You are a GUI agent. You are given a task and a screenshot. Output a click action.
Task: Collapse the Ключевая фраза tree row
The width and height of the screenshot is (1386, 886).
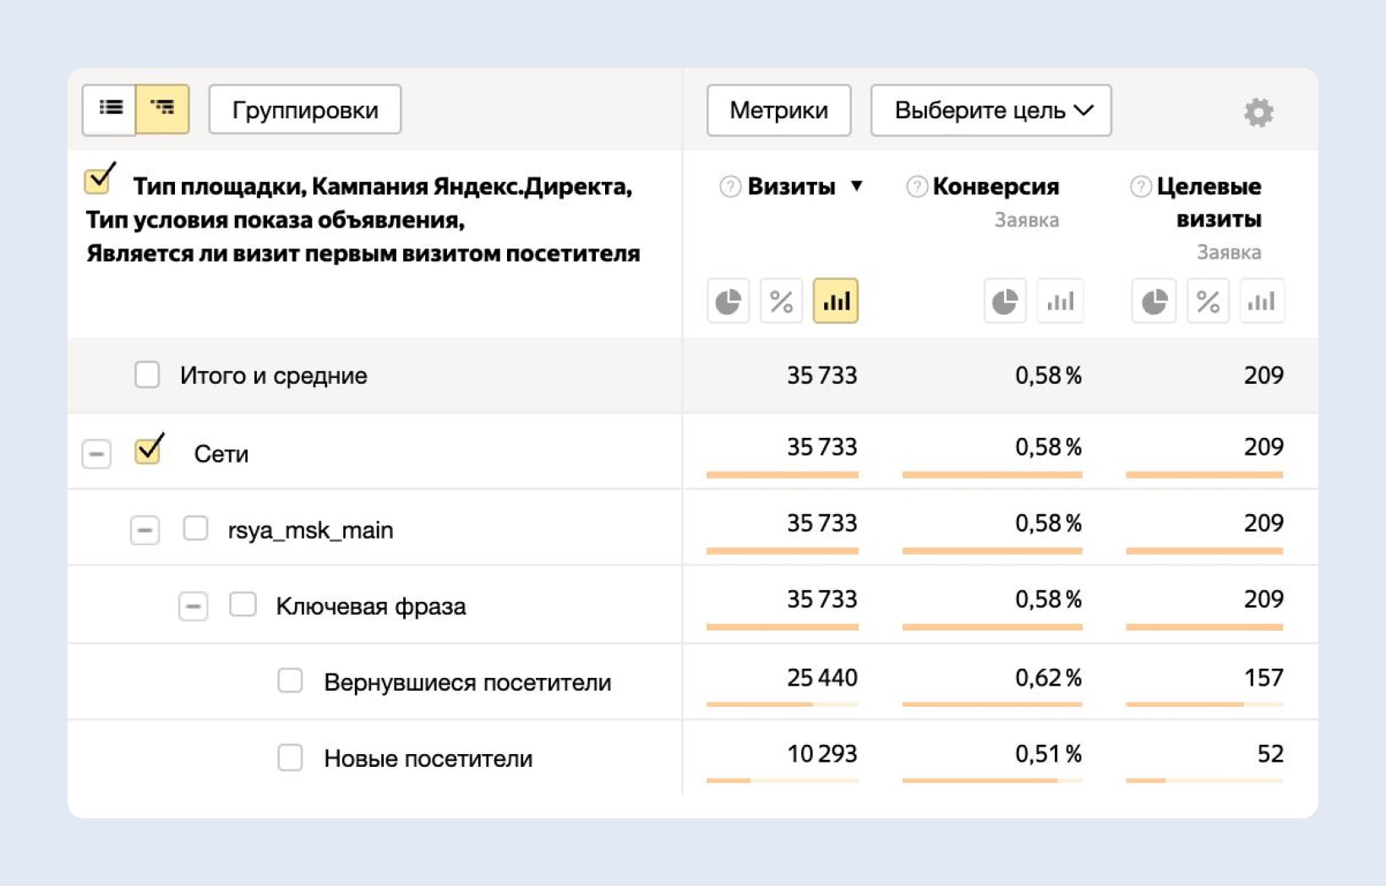click(193, 606)
